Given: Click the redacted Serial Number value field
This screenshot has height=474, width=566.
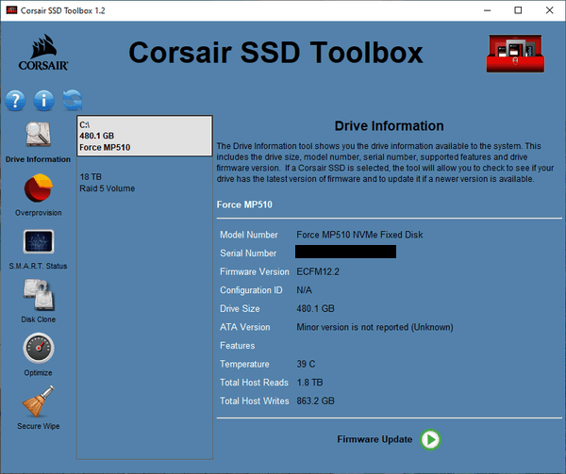Looking at the screenshot, I should point(345,253).
